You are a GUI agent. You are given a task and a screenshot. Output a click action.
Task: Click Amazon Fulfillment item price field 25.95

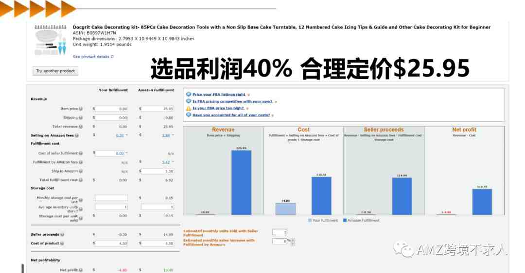[157, 109]
